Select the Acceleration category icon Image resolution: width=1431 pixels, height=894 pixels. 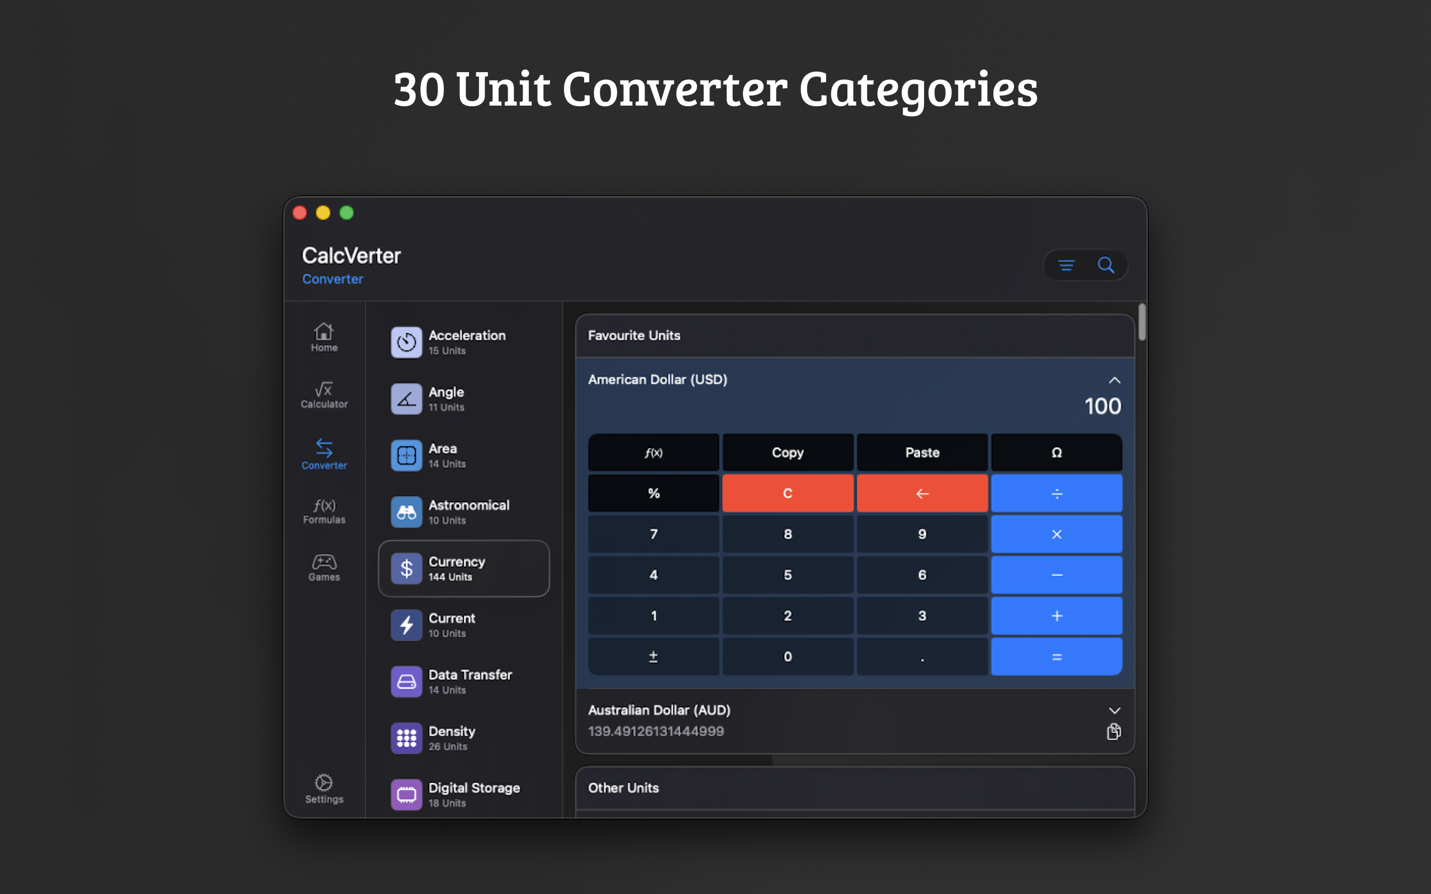(x=406, y=342)
